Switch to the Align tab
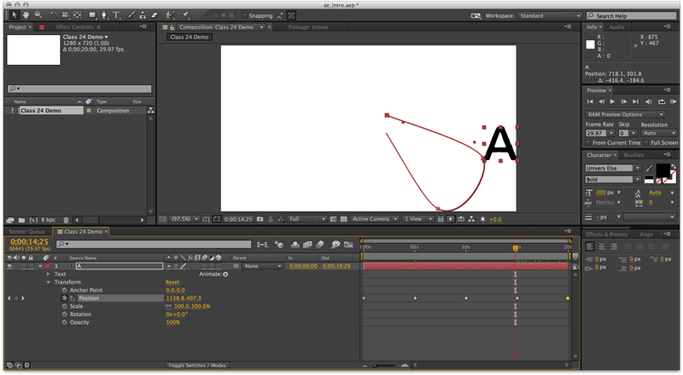The height and width of the screenshot is (375, 683). pos(646,234)
